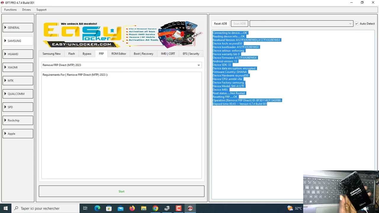Open the Windows Start menu

pyautogui.click(x=5, y=208)
